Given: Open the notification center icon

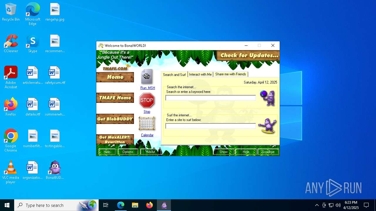Looking at the screenshot, I should pos(366,205).
